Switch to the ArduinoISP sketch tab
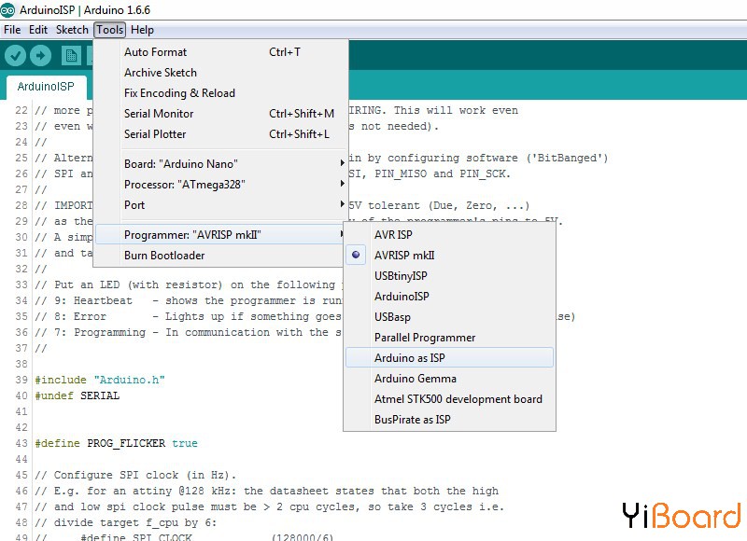The width and height of the screenshot is (747, 541). click(x=46, y=86)
